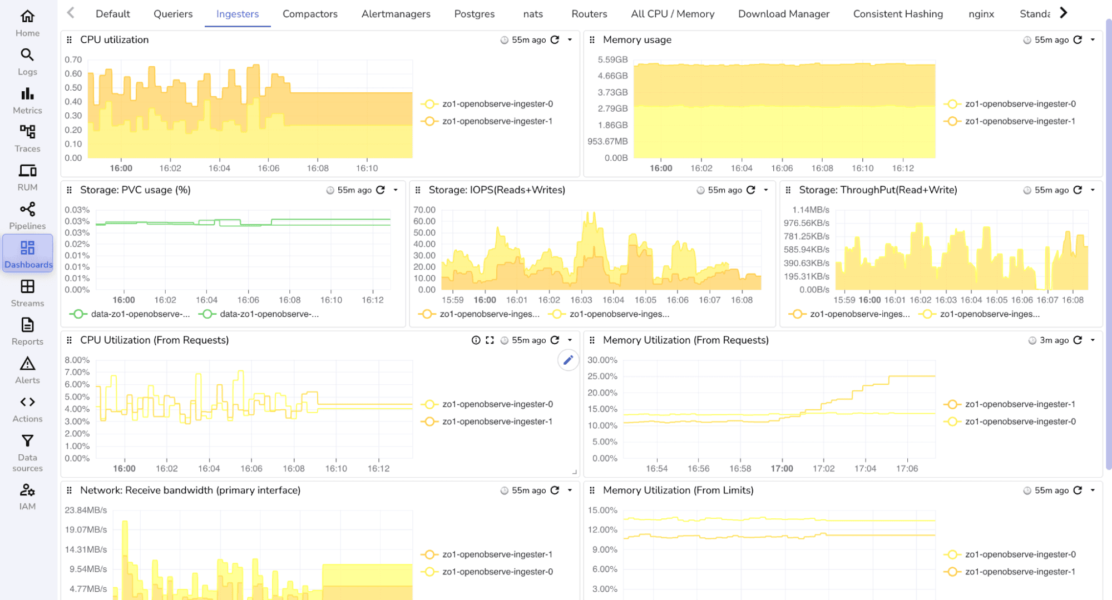Refresh the Memory usage panel
1112x600 pixels.
[1078, 39]
